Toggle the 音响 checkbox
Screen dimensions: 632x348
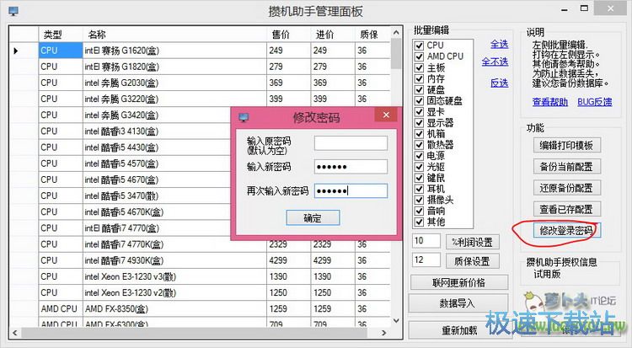click(x=419, y=211)
